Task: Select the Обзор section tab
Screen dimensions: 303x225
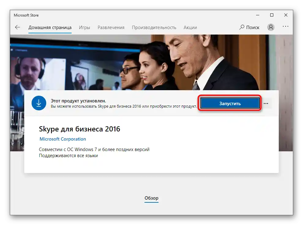Action: click(x=151, y=198)
